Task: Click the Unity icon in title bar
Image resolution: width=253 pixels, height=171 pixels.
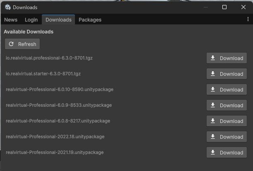Action: click(7, 7)
